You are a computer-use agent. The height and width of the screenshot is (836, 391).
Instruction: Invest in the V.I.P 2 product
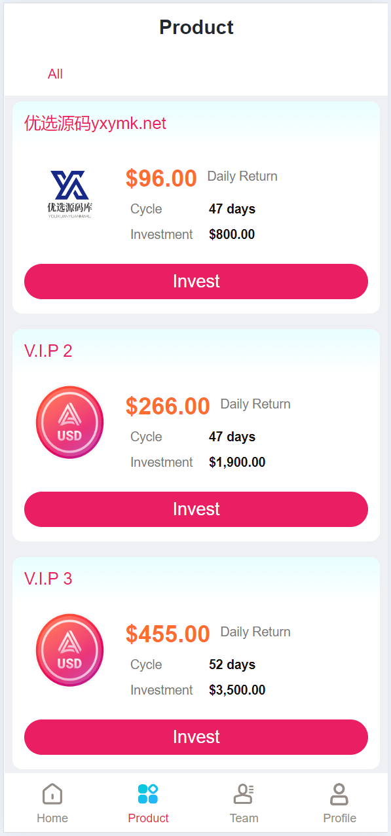pos(196,509)
